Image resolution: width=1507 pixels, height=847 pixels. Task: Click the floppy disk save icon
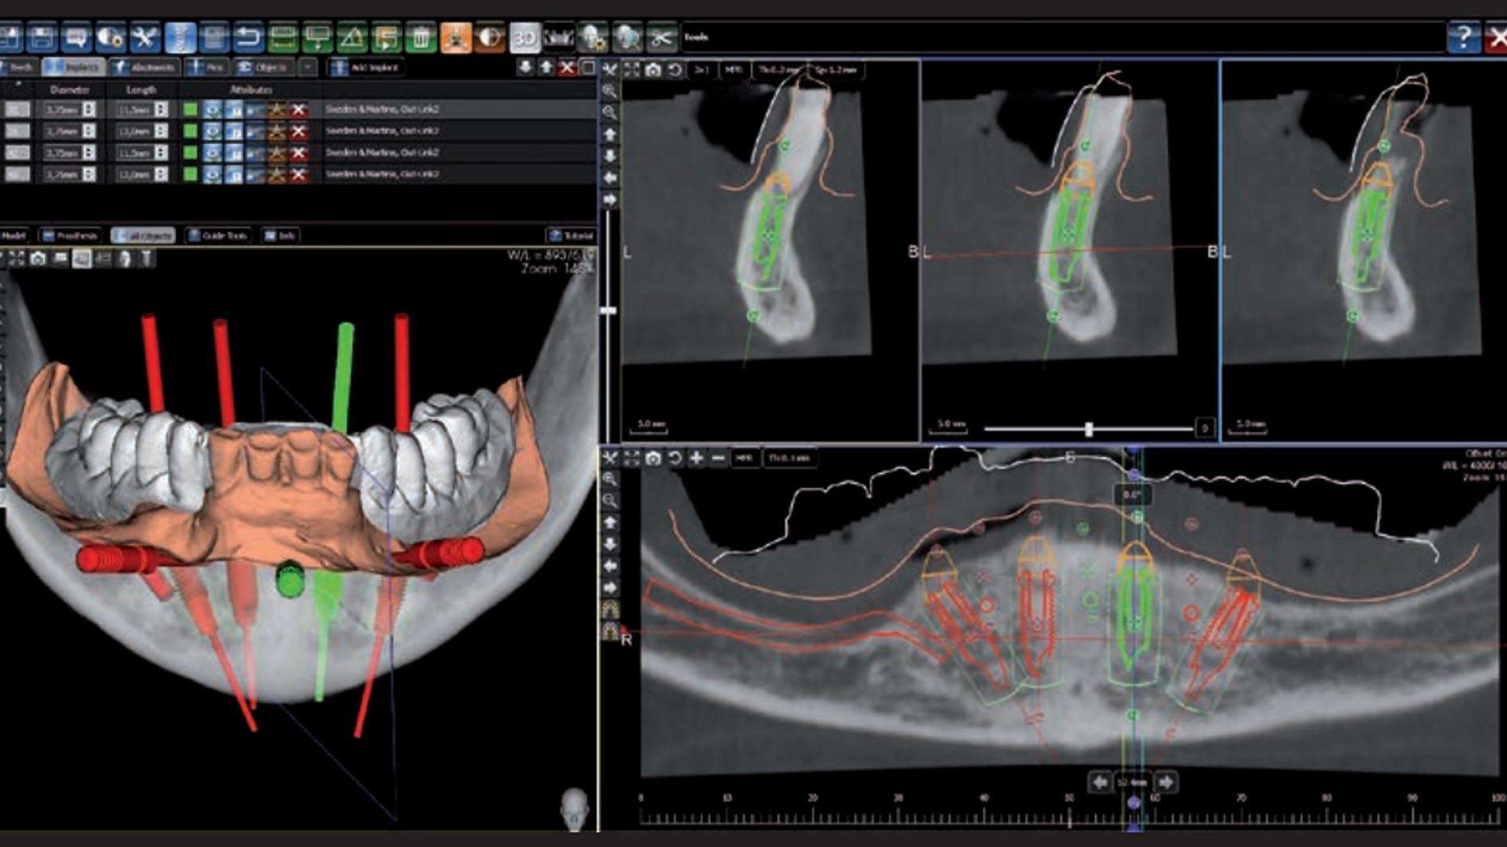[x=41, y=37]
